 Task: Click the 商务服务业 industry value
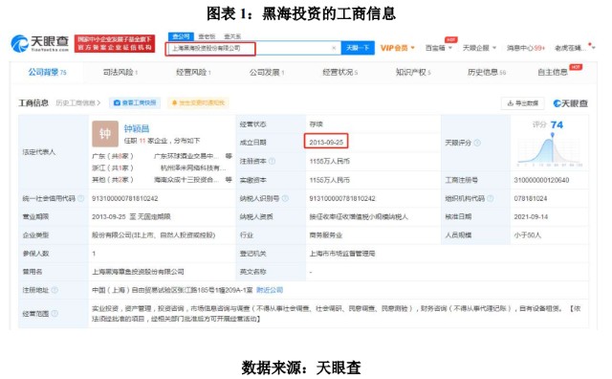(326, 235)
